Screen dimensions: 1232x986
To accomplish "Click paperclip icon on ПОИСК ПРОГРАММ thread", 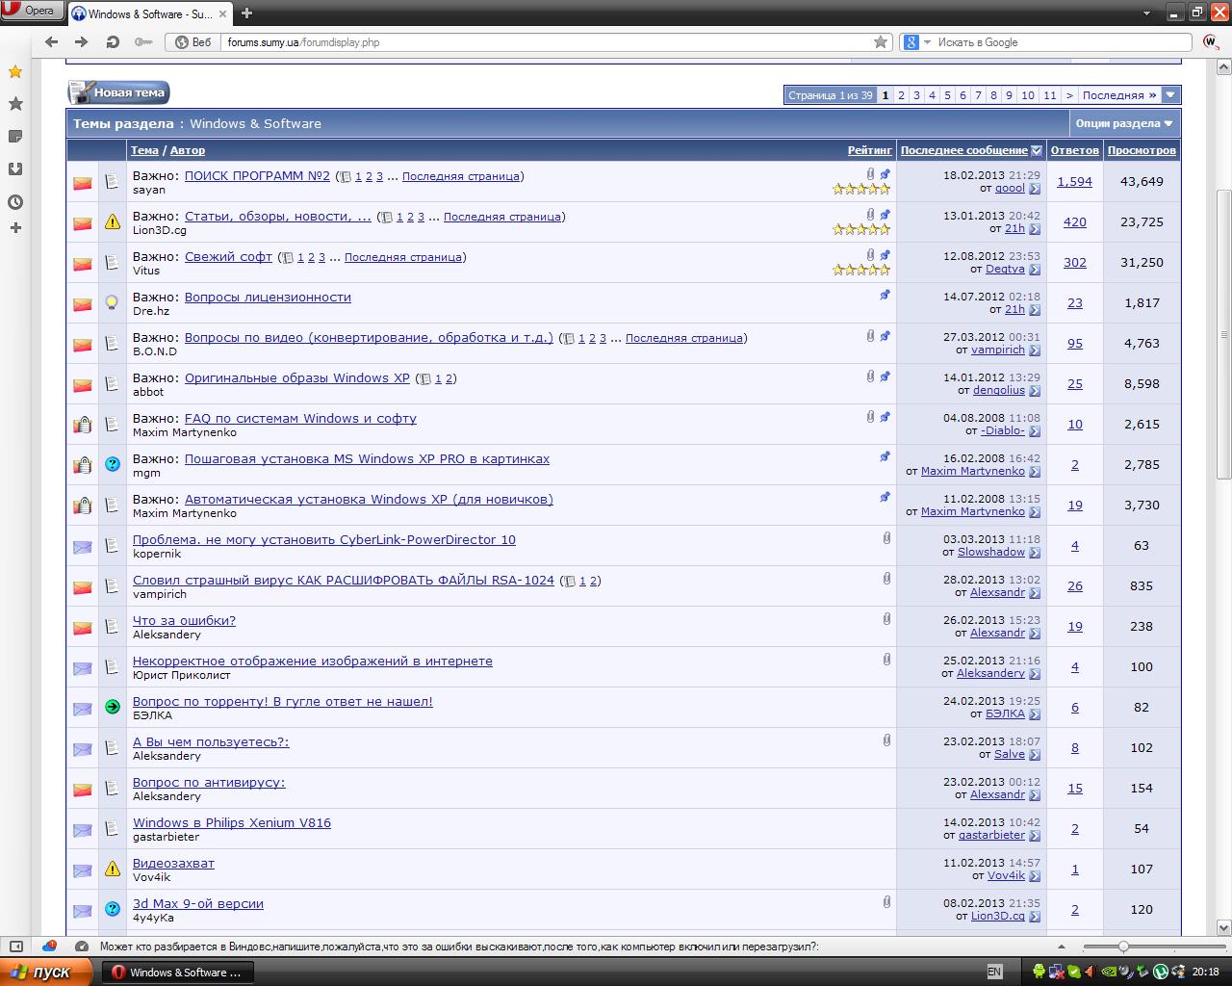I will click(870, 174).
